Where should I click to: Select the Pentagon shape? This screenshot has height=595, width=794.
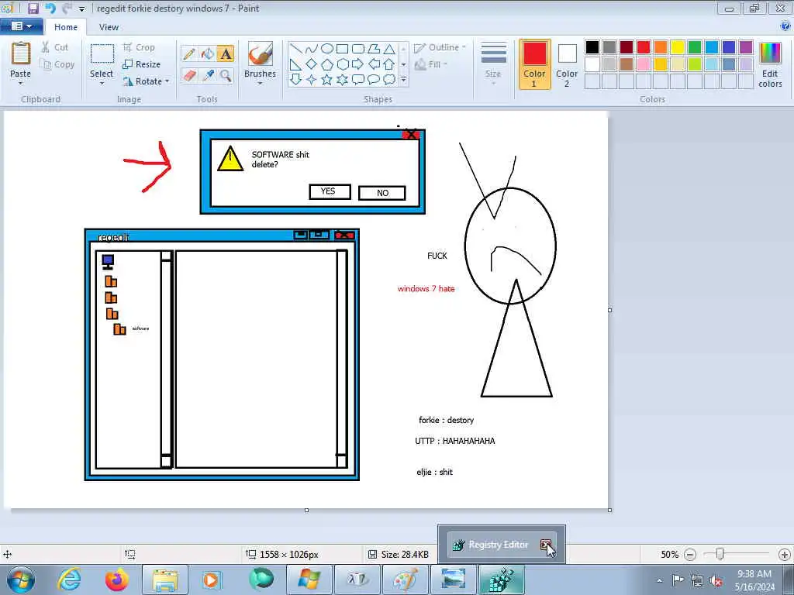[327, 64]
